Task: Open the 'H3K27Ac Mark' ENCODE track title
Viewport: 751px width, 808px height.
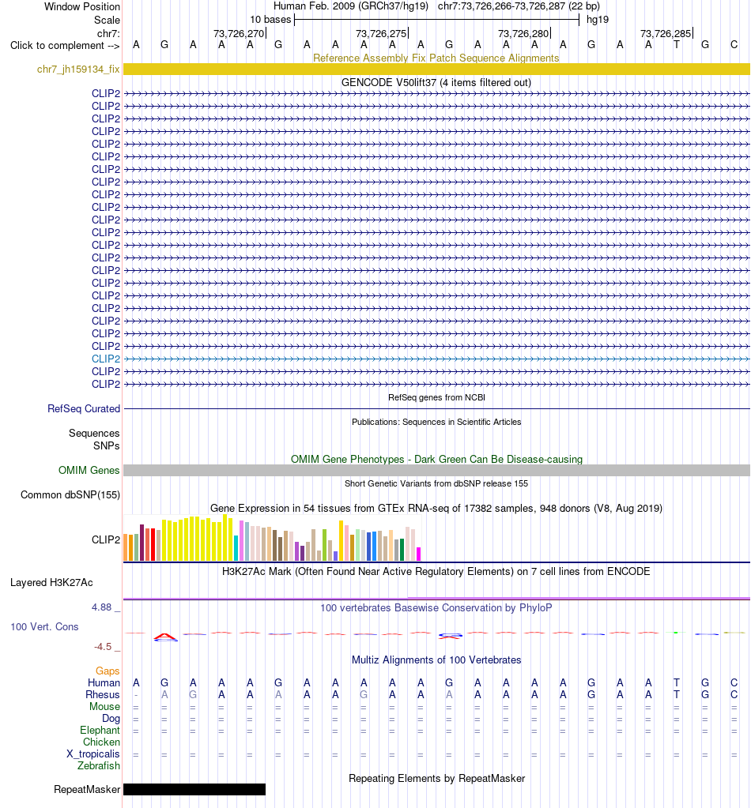Action: point(436,572)
